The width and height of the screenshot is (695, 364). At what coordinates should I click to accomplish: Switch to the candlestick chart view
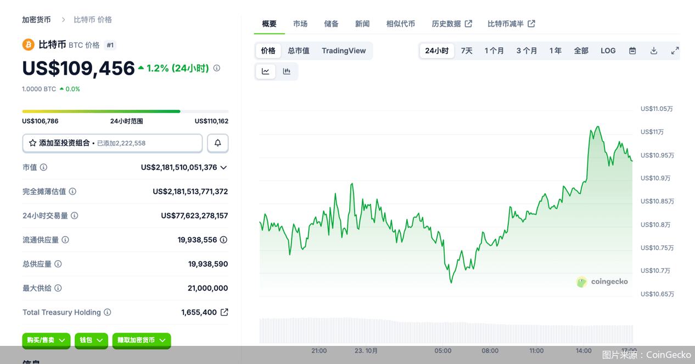[x=287, y=71]
